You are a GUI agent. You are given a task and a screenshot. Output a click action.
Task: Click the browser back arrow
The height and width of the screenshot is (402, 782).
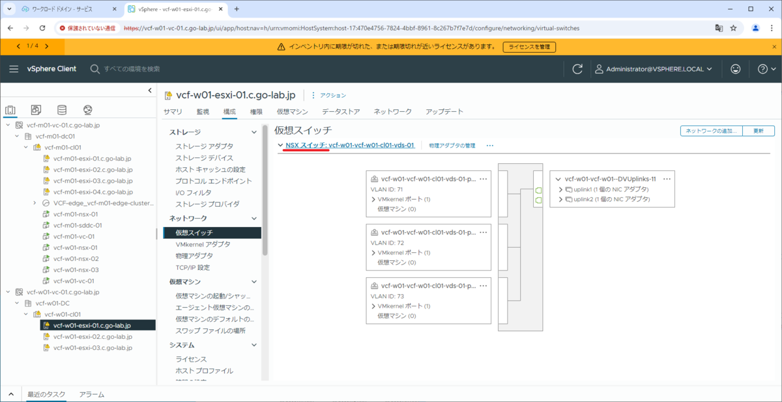10,28
